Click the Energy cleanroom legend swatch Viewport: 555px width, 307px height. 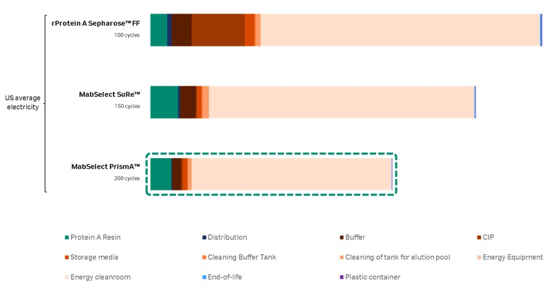coord(67,277)
